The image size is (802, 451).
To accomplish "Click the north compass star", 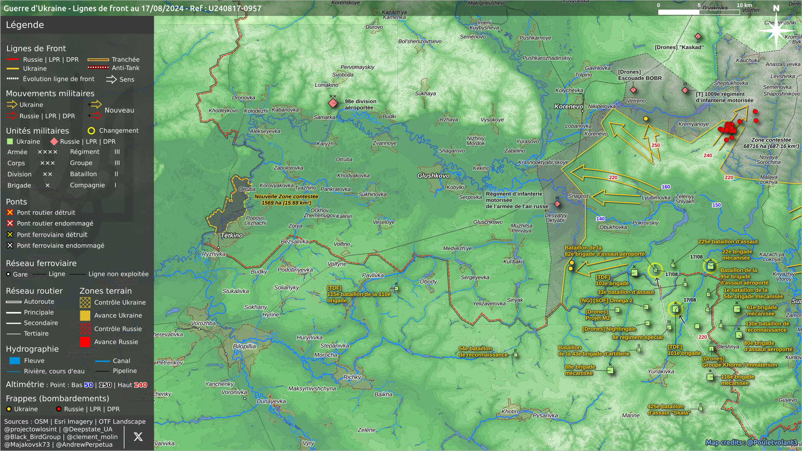I will coord(776,30).
